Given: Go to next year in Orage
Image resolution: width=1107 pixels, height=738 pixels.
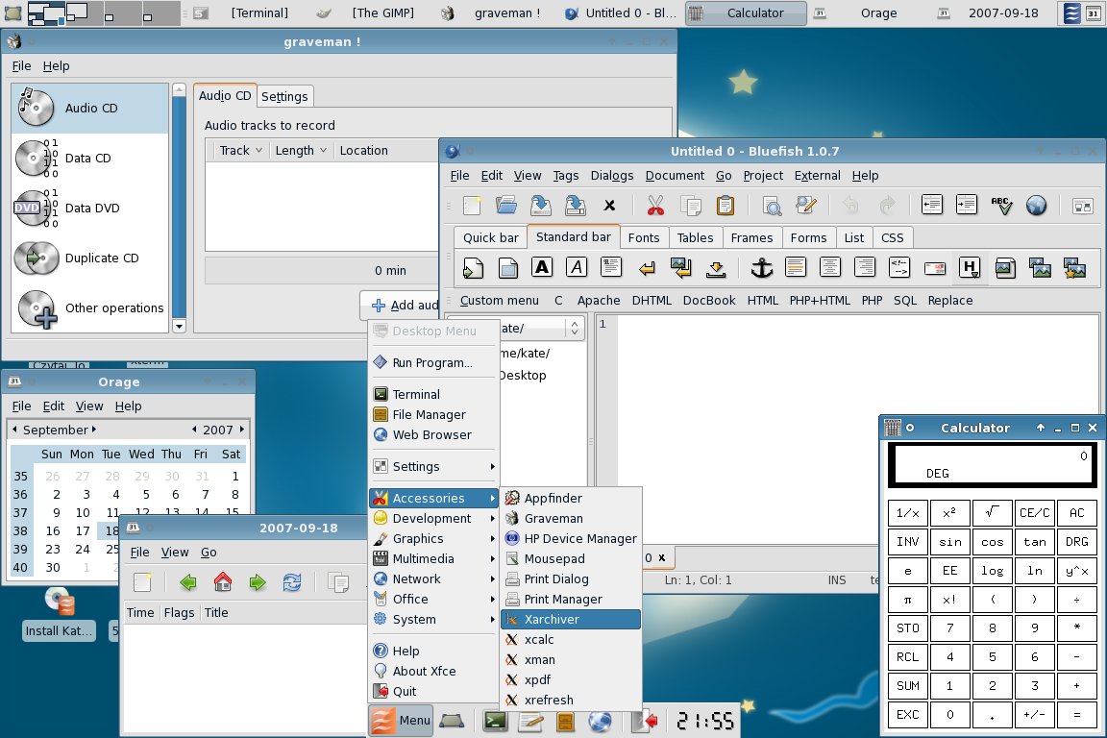Looking at the screenshot, I should point(242,430).
